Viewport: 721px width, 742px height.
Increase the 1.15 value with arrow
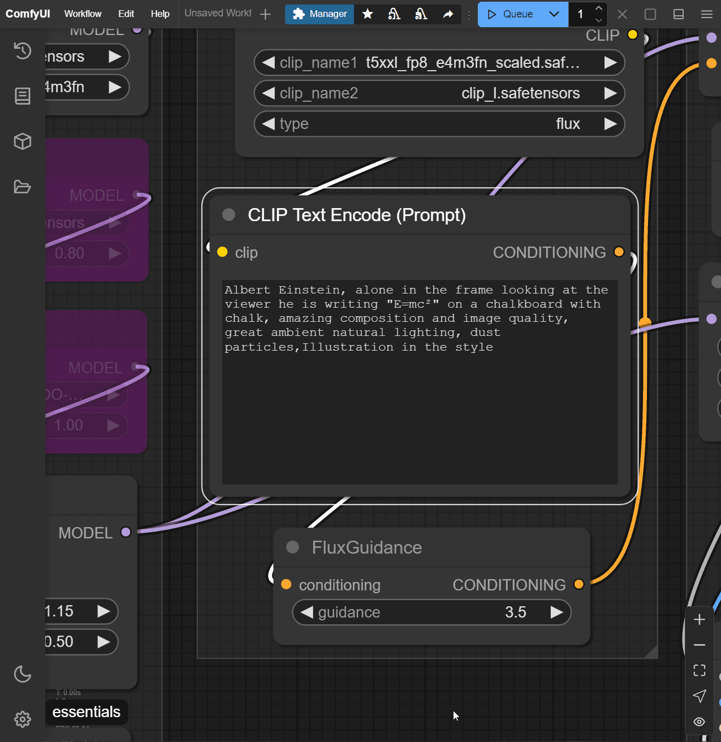click(x=103, y=611)
